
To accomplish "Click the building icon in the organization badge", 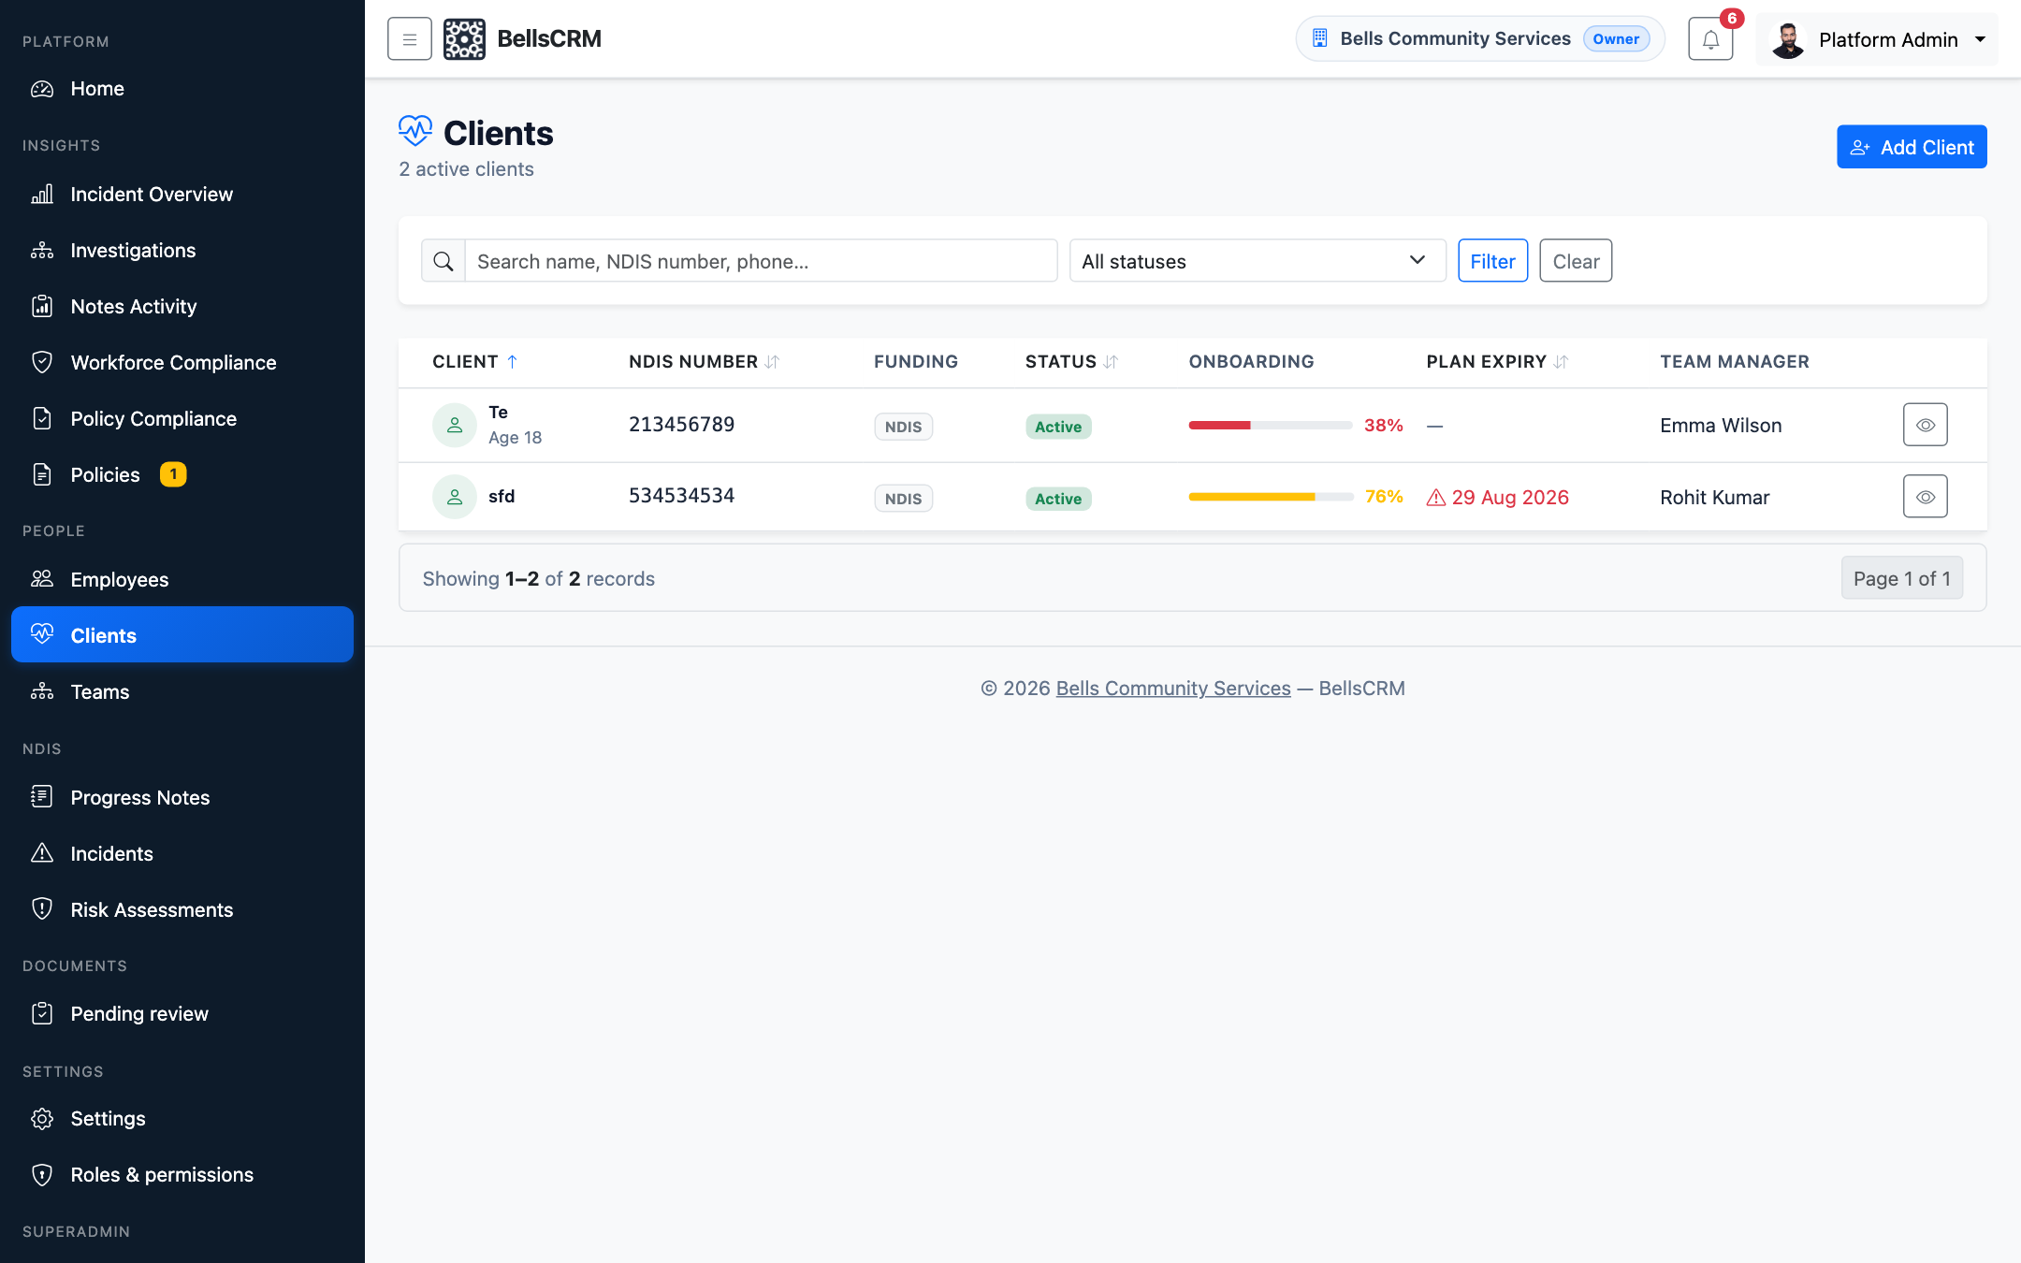I will [x=1320, y=38].
